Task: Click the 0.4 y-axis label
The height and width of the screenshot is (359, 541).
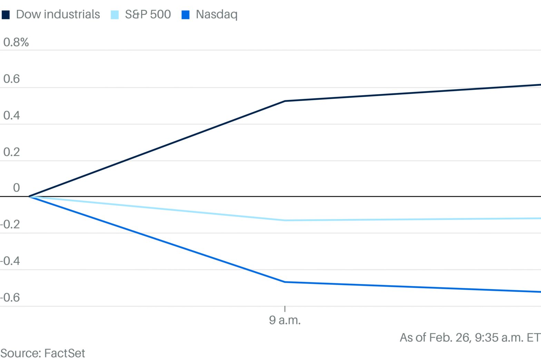Action: pyautogui.click(x=11, y=115)
